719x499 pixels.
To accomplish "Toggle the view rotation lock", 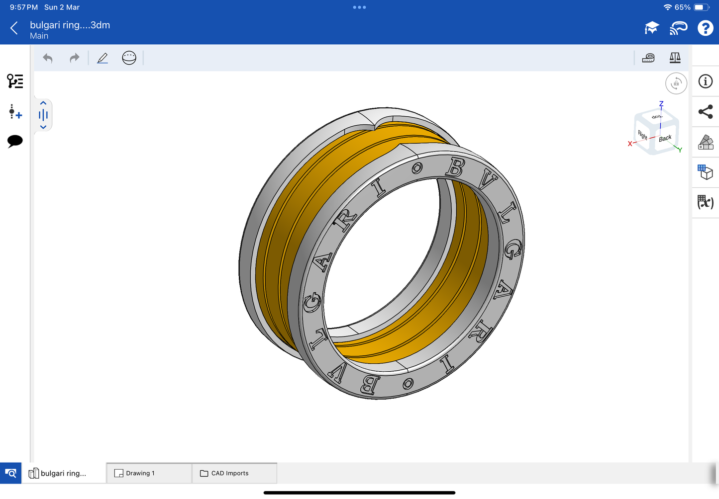I will (x=676, y=83).
